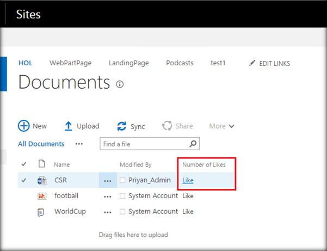This screenshot has height=251, width=327.
Task: Toggle the select all checkmark in header
Action: coord(23,164)
